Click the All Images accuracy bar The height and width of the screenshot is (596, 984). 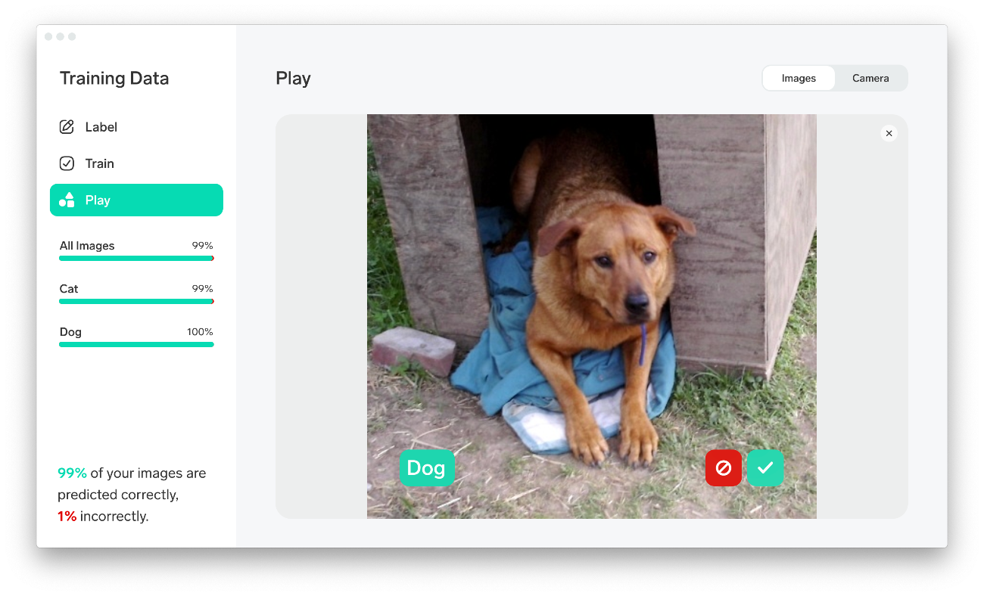coord(136,259)
